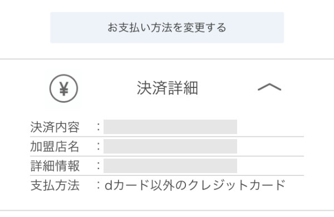Image resolution: width=334 pixels, height=217 pixels.
Task: Click the colon after 支払方法
Action: click(98, 185)
